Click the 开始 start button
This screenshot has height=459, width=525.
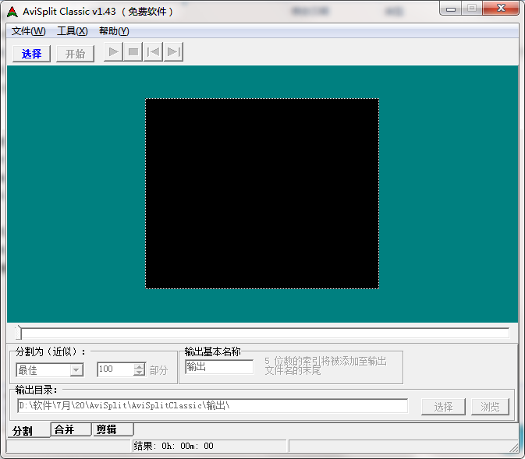pos(75,54)
